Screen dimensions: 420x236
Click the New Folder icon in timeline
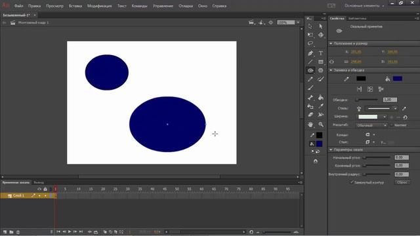coord(11,232)
